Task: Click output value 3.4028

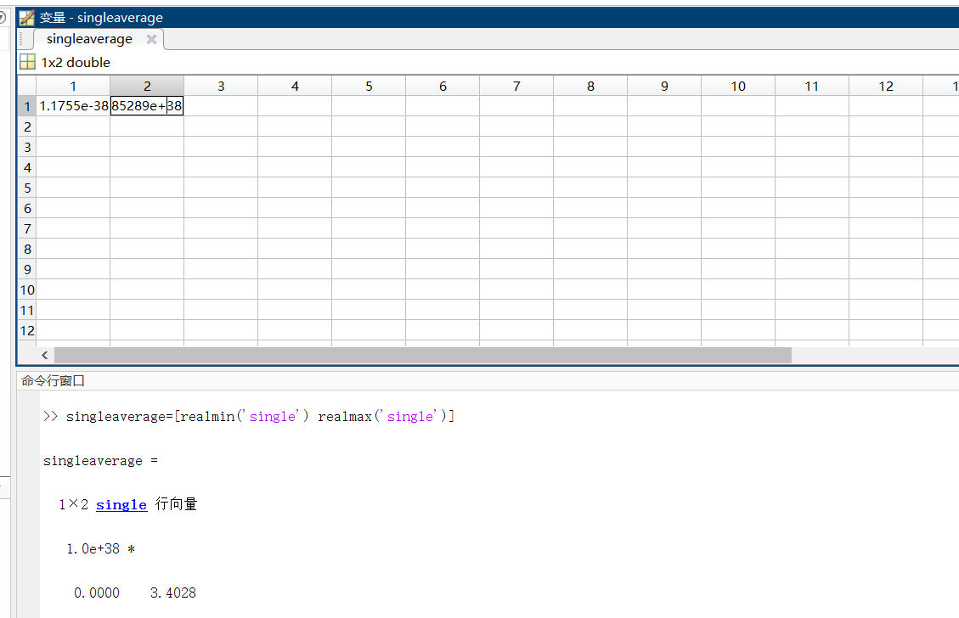Action: coord(173,593)
